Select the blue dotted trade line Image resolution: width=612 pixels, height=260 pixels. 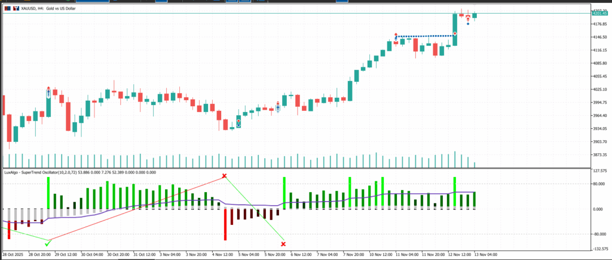click(426, 36)
